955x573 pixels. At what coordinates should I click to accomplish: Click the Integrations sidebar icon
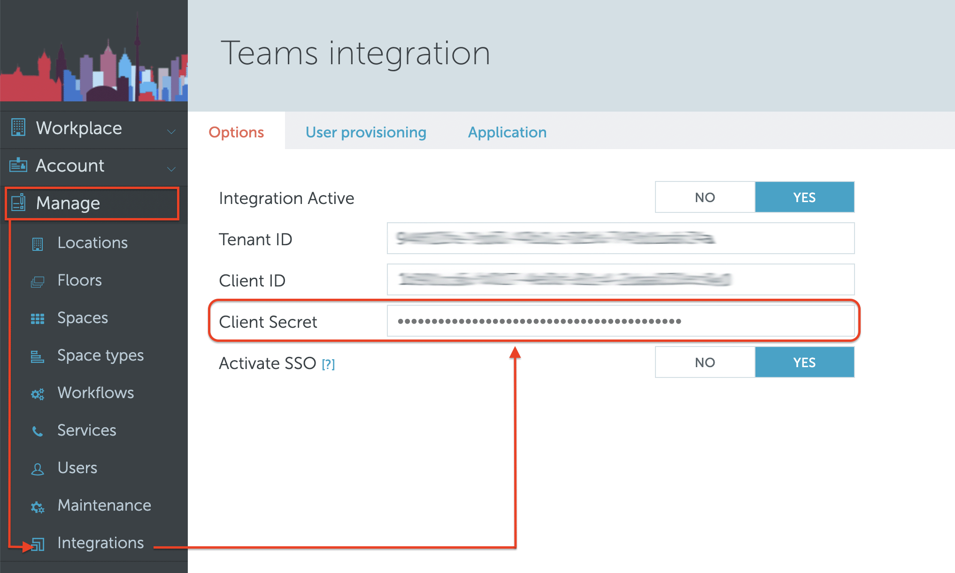(x=38, y=544)
